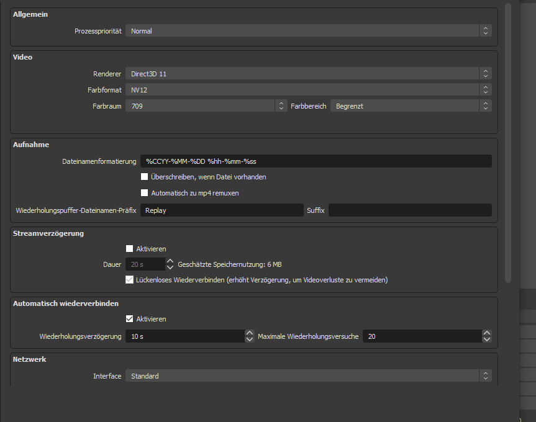The width and height of the screenshot is (536, 422).
Task: Click the Wiederholungspuffer prefix field containing Replay
Action: point(222,210)
